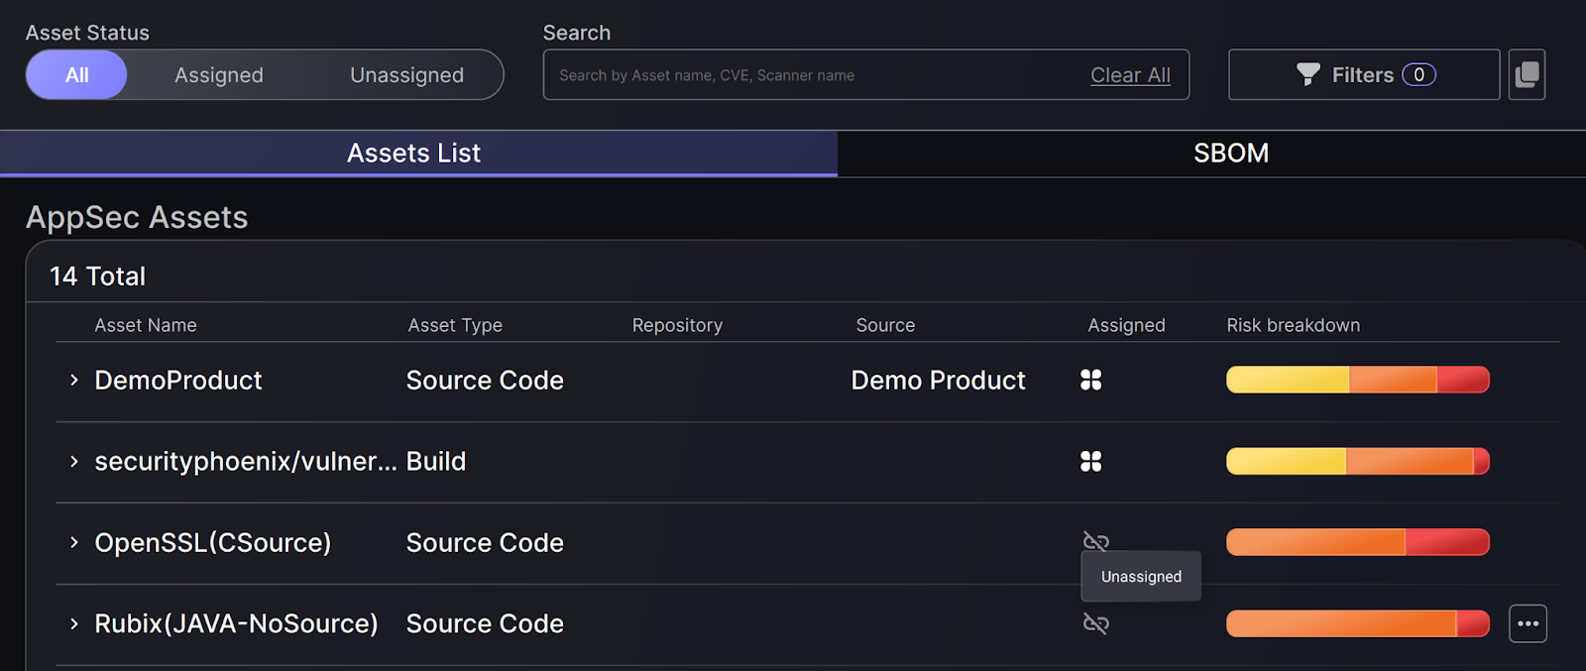Click securityphoenix row's assigned grid icon

(x=1090, y=461)
